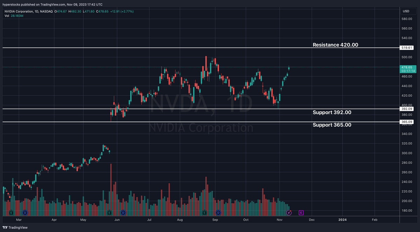The image size is (420, 232).
Task: Click the 519.61 price tag on axis
Action: pyautogui.click(x=406, y=48)
